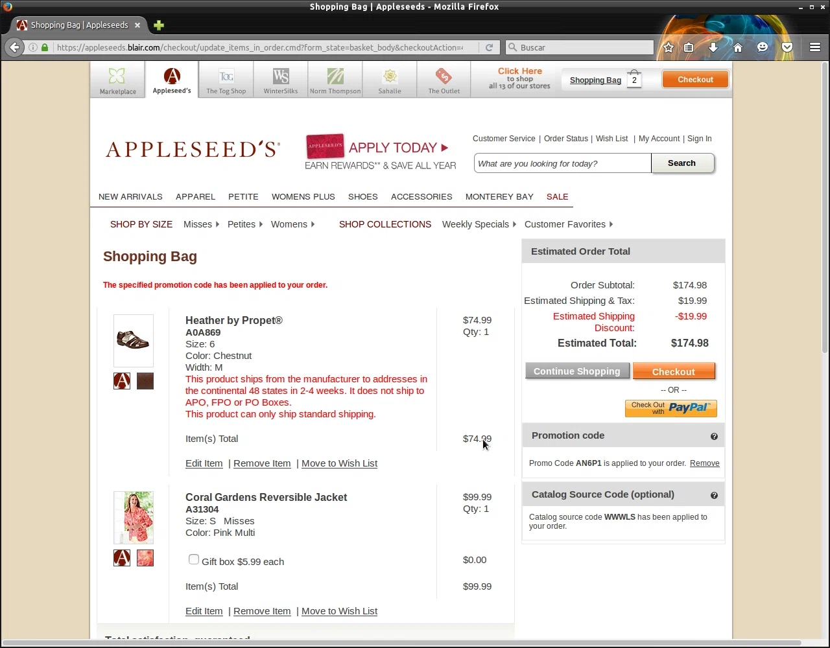The image size is (830, 648).
Task: Switch to the WinterSilks store icon
Action: coord(281,80)
